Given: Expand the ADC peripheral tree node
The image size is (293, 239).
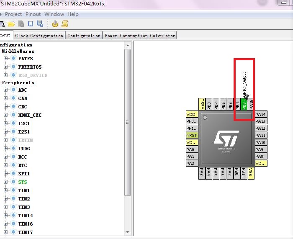Looking at the screenshot, I should click(x=6, y=90).
